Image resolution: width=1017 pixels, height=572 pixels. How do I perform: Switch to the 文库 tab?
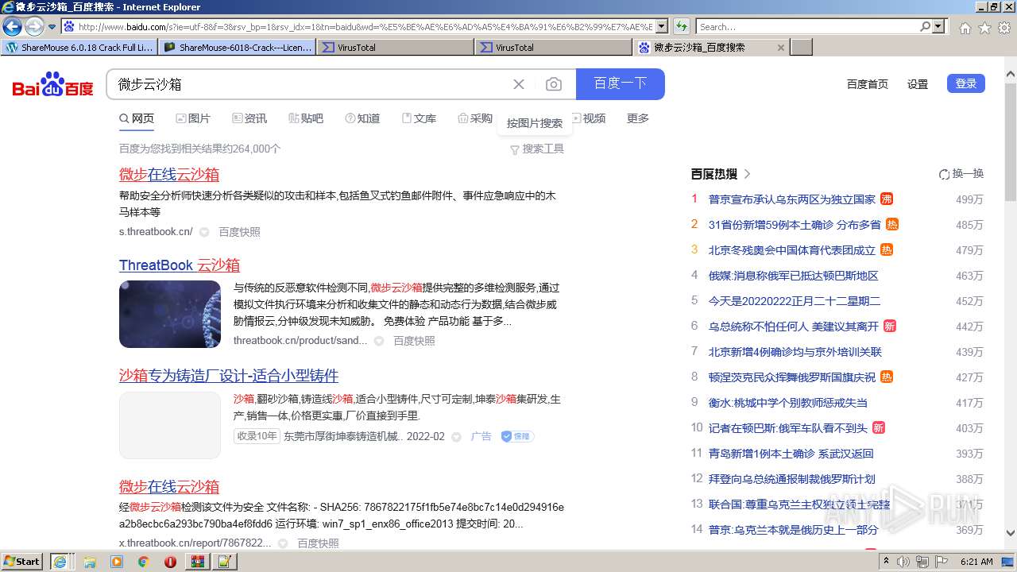(419, 118)
